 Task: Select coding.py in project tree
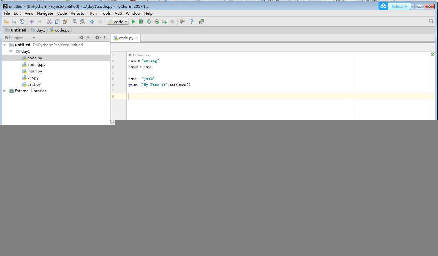click(x=36, y=65)
